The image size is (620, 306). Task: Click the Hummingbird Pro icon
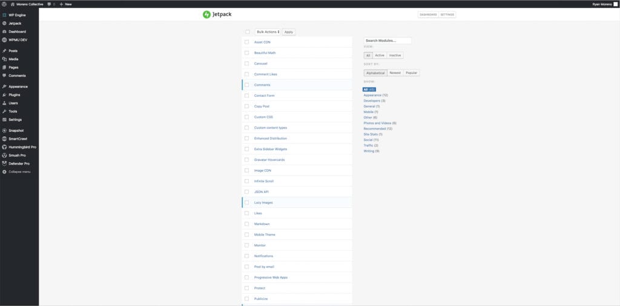(4, 147)
